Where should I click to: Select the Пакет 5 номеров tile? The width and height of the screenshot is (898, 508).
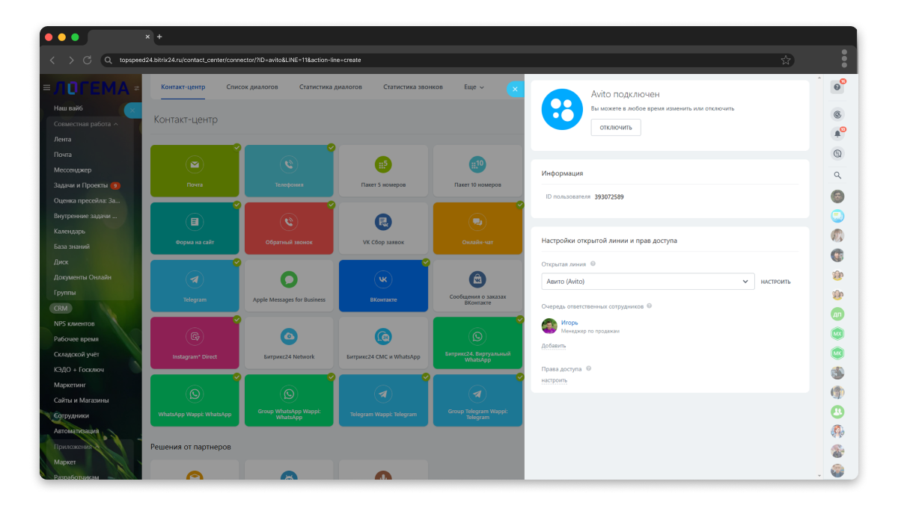click(x=383, y=171)
